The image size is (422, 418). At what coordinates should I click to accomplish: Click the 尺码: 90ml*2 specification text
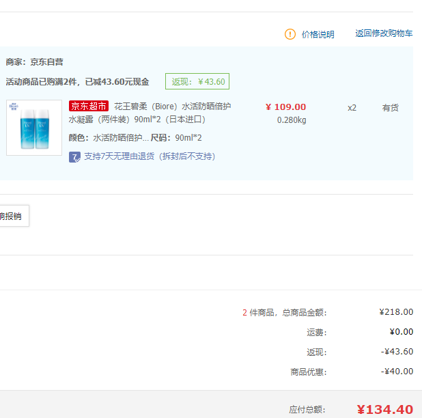point(176,138)
